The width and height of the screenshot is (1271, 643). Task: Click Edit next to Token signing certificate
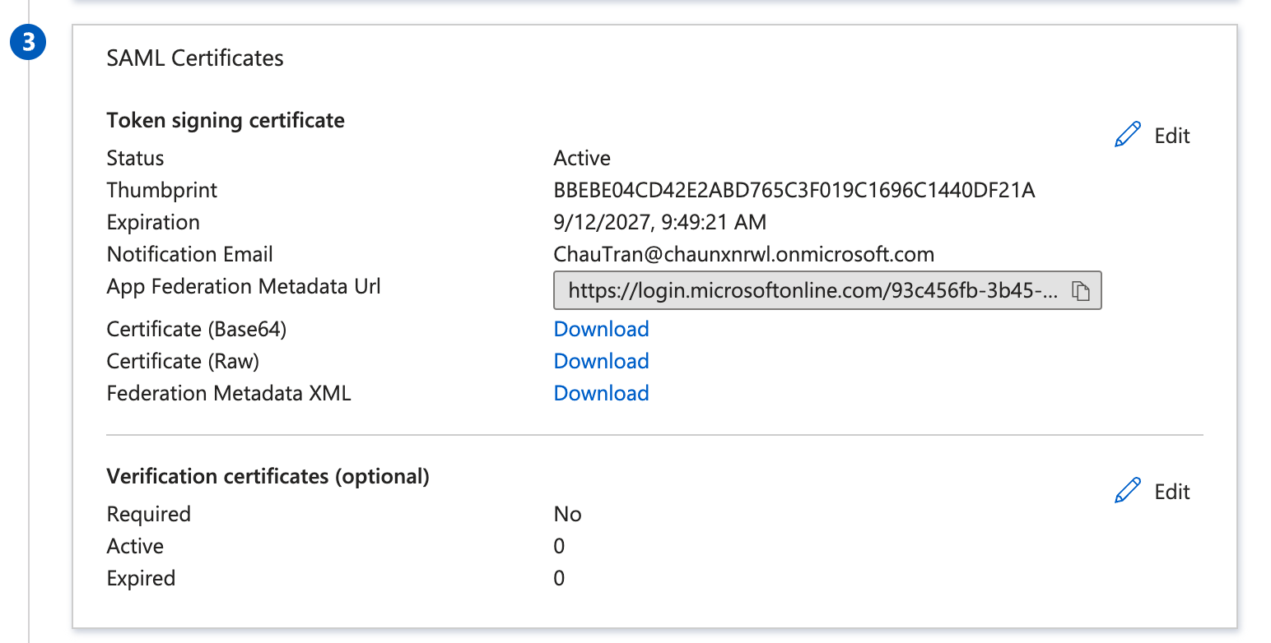click(1171, 135)
